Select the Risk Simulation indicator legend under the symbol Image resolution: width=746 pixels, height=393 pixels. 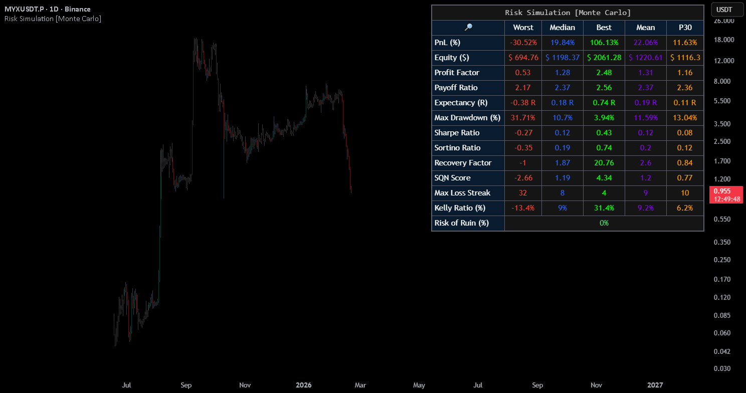pos(53,19)
